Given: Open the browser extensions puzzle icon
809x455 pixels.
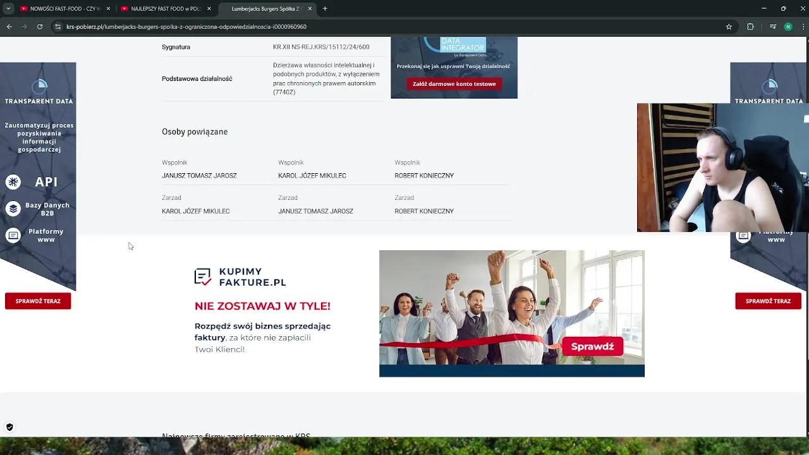Looking at the screenshot, I should coord(750,27).
